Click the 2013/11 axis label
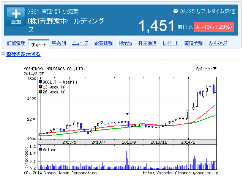Viewport: 243px width, 177px height. (x=159, y=142)
